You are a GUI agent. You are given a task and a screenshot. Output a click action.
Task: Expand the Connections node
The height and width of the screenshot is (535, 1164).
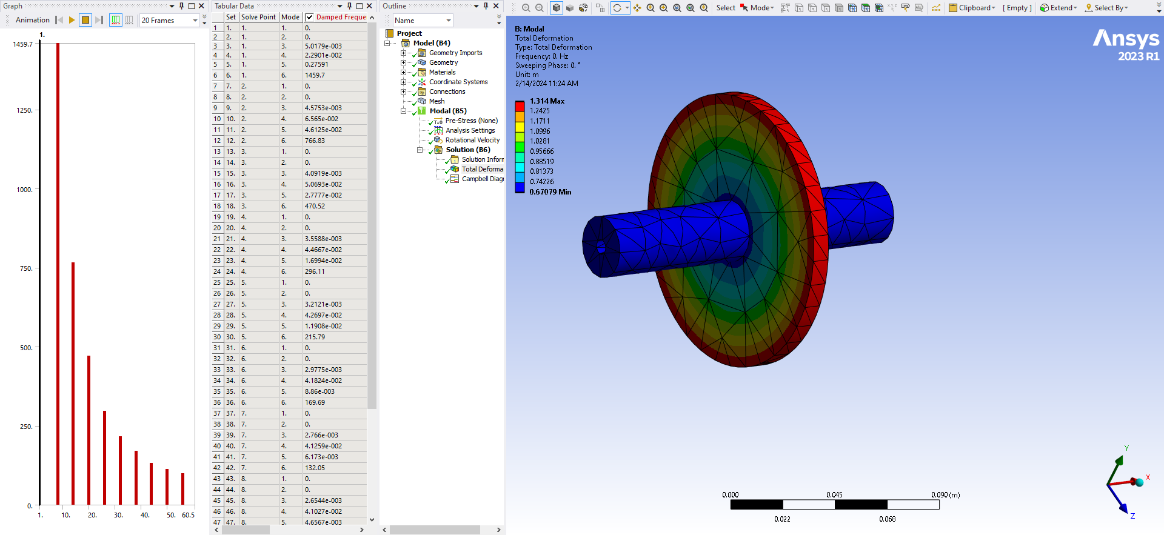[x=403, y=91]
